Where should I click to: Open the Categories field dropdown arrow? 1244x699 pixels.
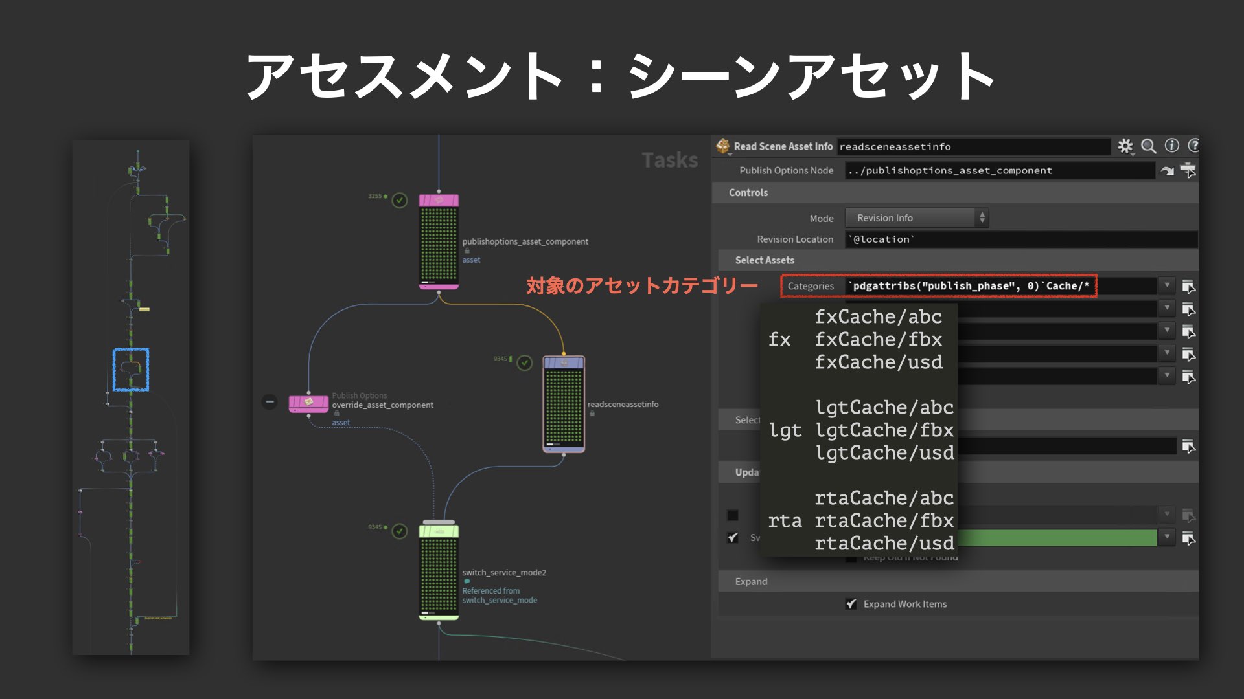pos(1166,285)
